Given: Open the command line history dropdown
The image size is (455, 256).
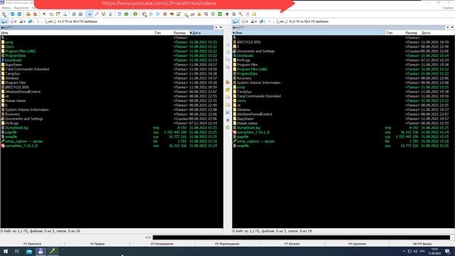Looking at the screenshot, I should 452,238.
